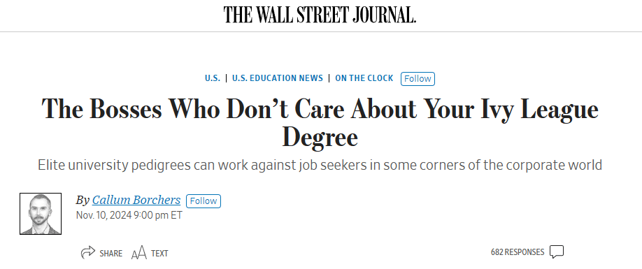Viewport: 642px width, 269px height.
Task: Open the comments speech bubble icon
Action: click(x=557, y=252)
